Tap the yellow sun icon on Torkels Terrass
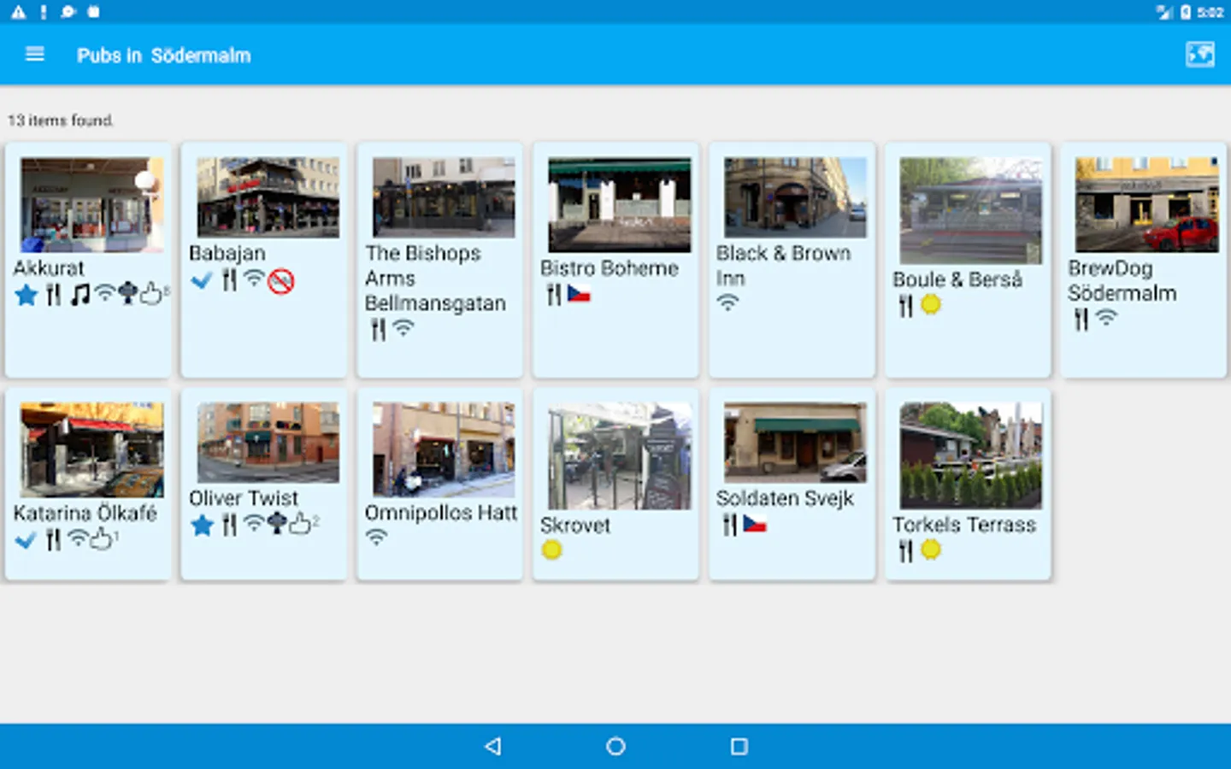Viewport: 1231px width, 769px height. [931, 550]
